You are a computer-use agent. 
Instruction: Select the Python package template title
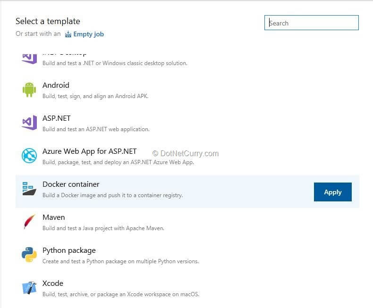pos(69,250)
